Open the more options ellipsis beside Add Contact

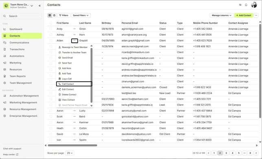256,15
